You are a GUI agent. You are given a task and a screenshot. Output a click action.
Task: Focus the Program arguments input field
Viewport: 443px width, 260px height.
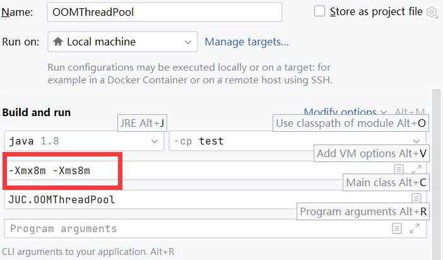(x=198, y=228)
